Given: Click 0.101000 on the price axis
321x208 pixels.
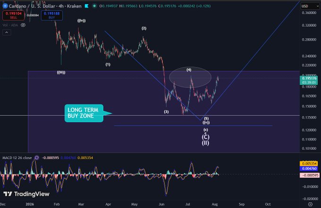Looking at the screenshot, I should tap(309, 148).
